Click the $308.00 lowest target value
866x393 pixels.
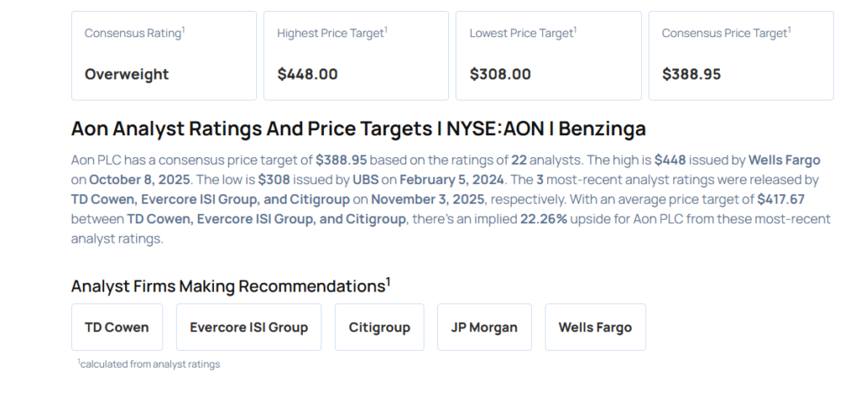pyautogui.click(x=500, y=74)
